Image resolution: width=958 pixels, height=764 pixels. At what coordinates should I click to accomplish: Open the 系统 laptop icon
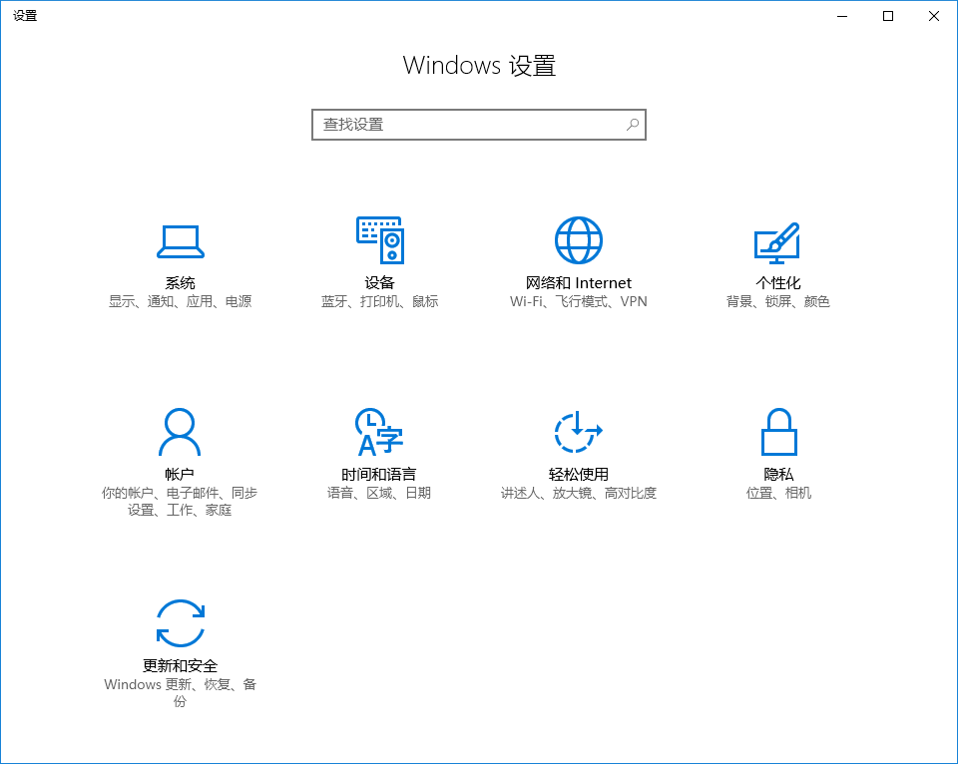[181, 241]
